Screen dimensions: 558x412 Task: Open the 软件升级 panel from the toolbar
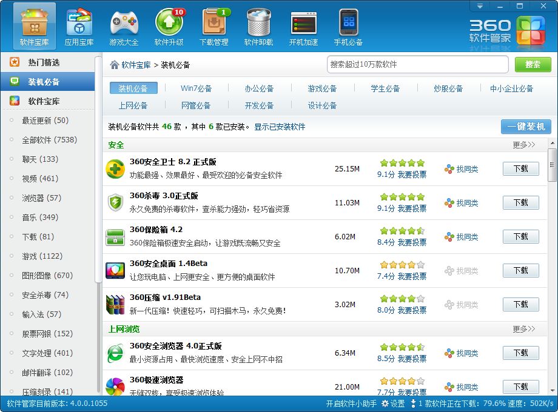pyautogui.click(x=169, y=25)
